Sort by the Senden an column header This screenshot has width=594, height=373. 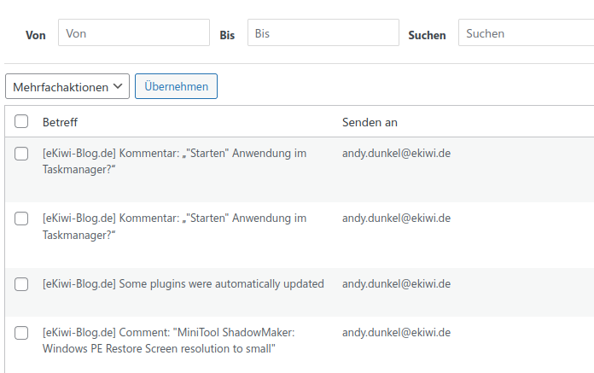click(x=370, y=122)
